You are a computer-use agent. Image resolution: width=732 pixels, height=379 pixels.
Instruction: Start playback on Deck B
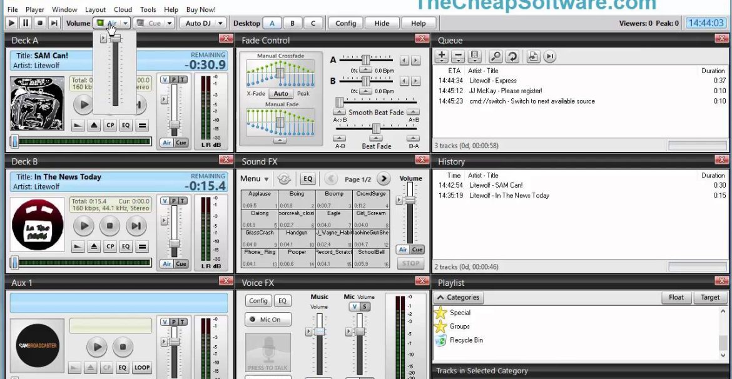coord(84,226)
